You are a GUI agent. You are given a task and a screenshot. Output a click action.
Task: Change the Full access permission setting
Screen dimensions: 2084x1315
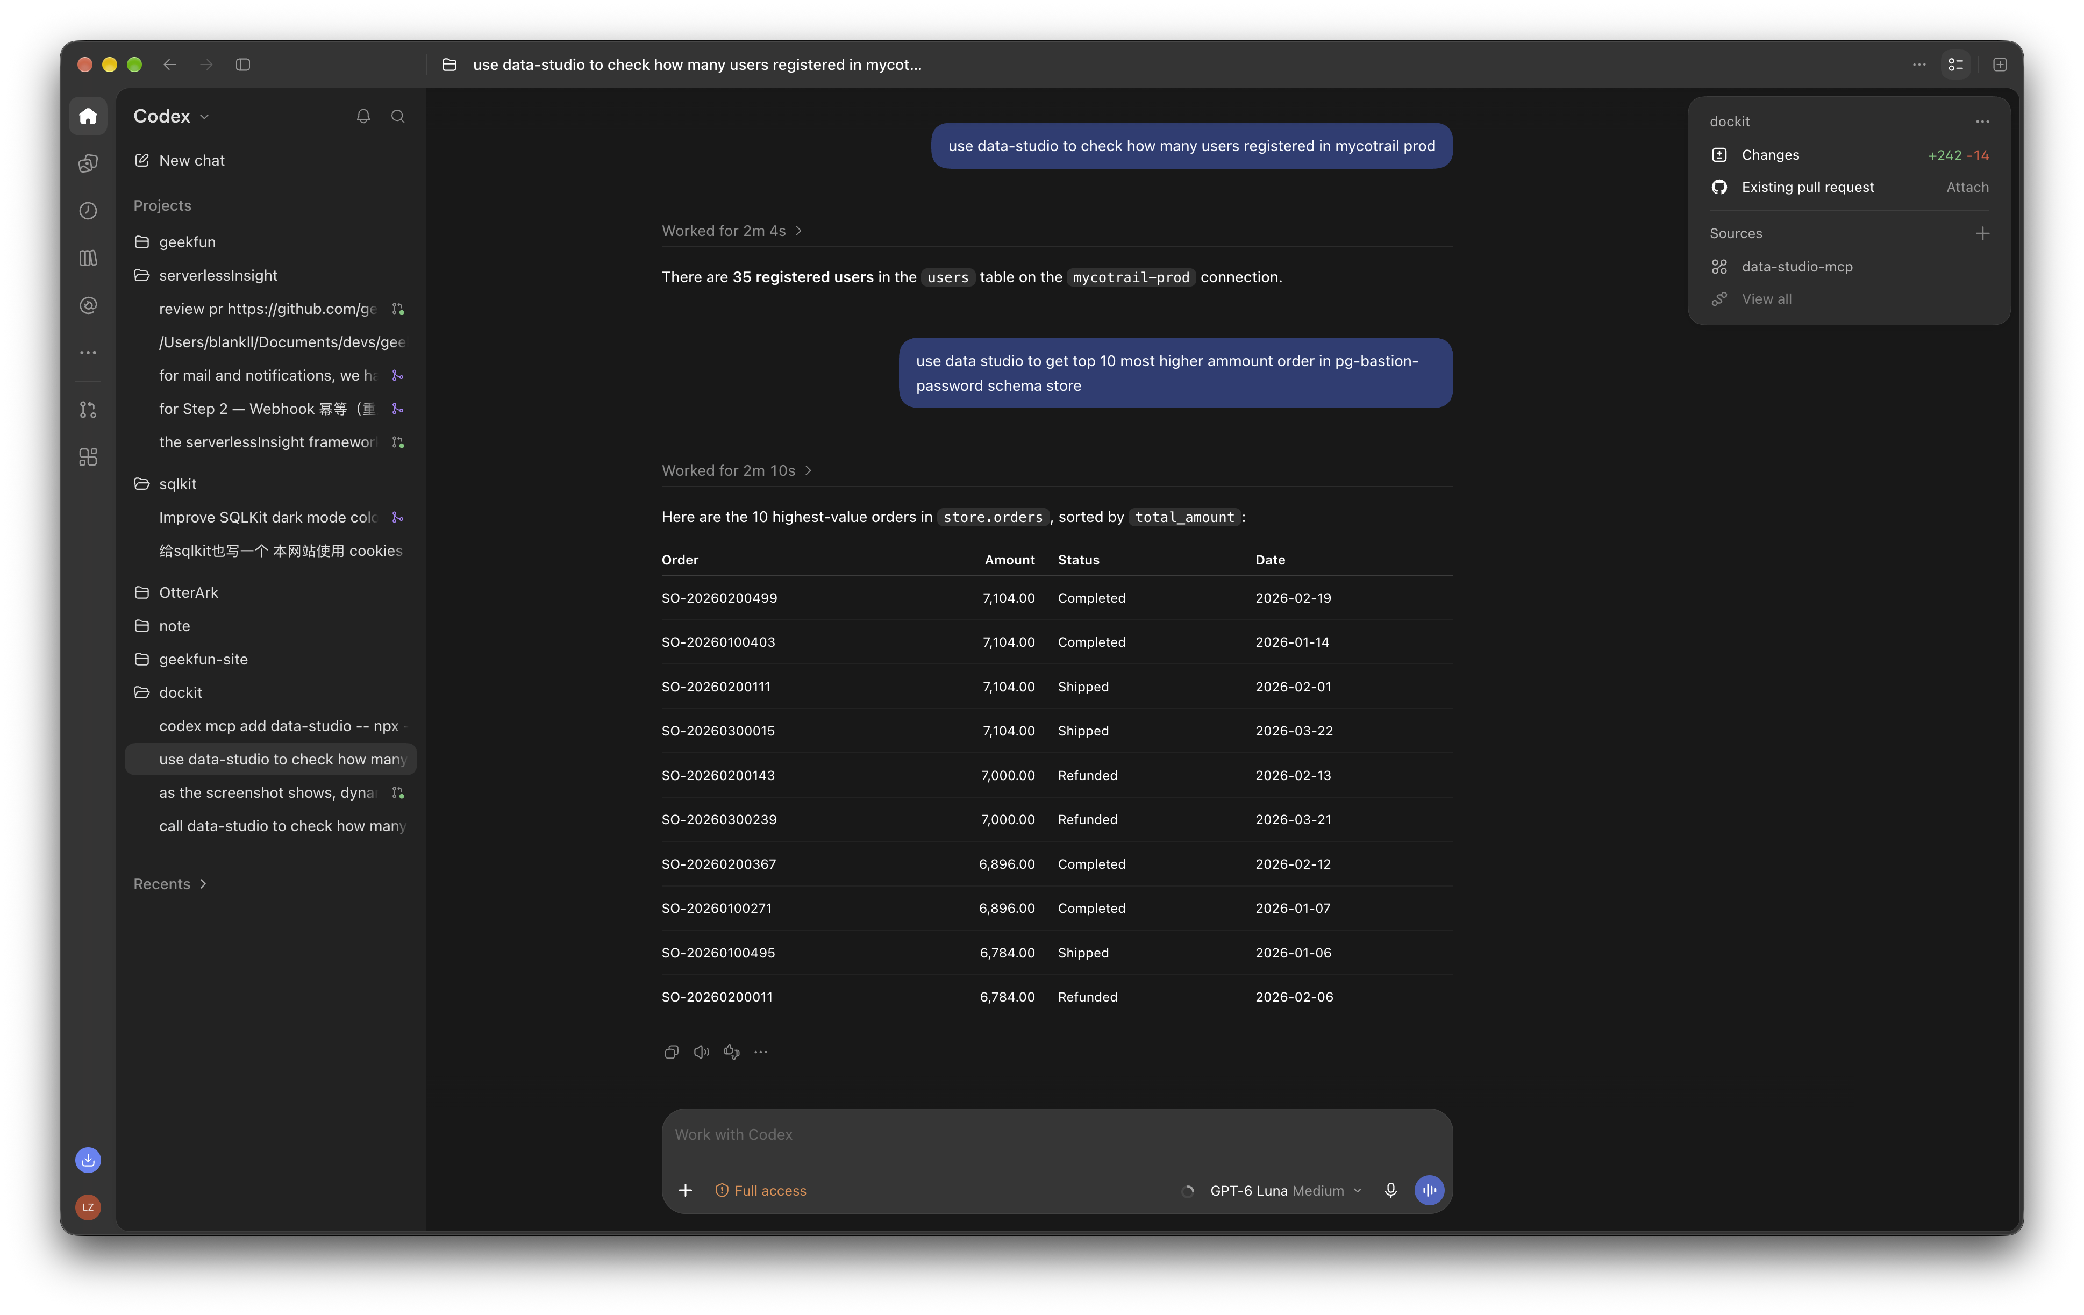tap(761, 1190)
